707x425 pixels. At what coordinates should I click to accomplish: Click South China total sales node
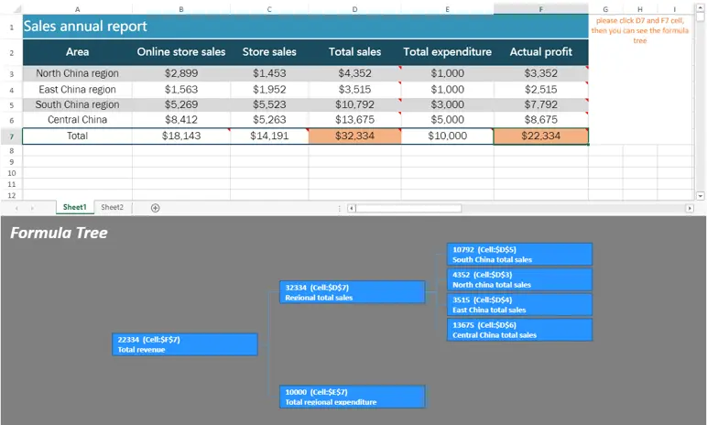coord(519,255)
